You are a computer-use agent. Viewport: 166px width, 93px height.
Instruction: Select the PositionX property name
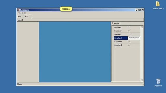tap(121, 27)
